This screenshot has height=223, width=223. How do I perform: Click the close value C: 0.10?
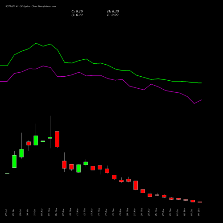click(77, 12)
